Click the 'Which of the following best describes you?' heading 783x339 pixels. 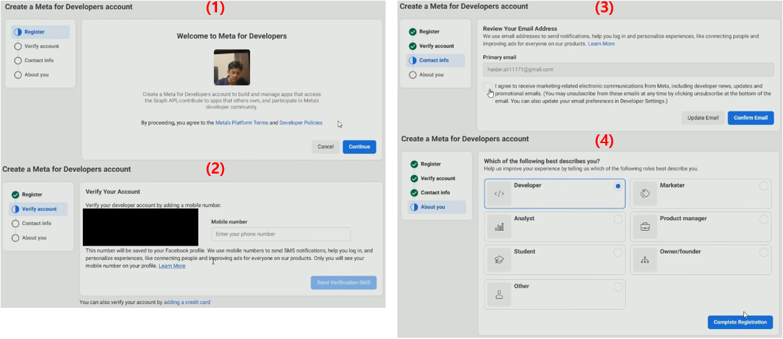click(542, 160)
